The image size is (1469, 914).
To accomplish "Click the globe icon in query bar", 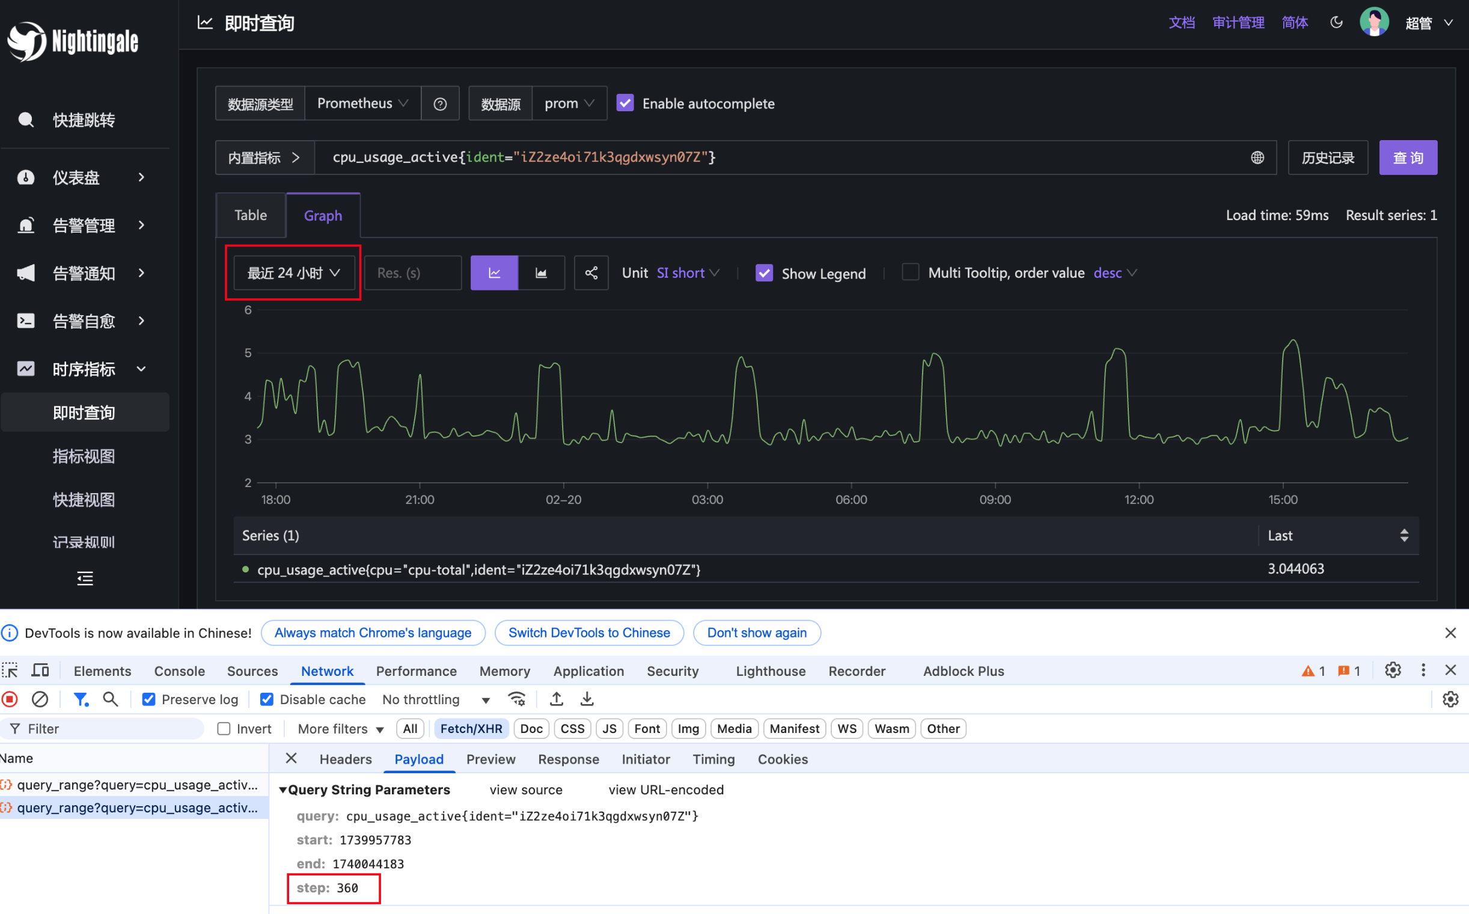I will tap(1257, 157).
